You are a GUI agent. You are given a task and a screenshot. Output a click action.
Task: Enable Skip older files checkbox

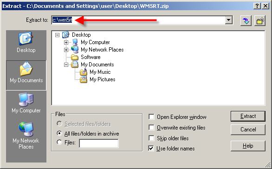[x=151, y=138]
